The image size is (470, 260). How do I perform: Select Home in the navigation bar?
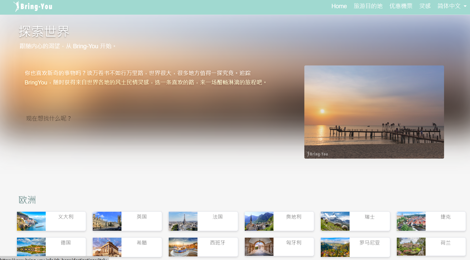[339, 6]
